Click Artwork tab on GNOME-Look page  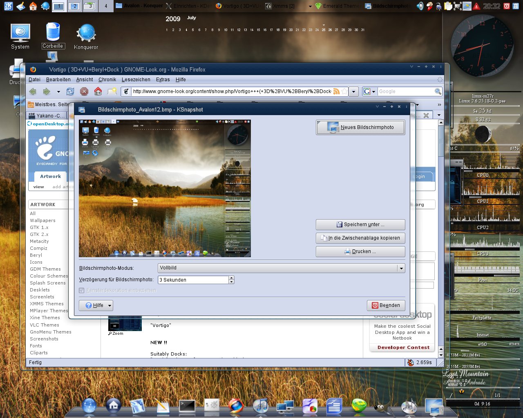click(x=50, y=176)
